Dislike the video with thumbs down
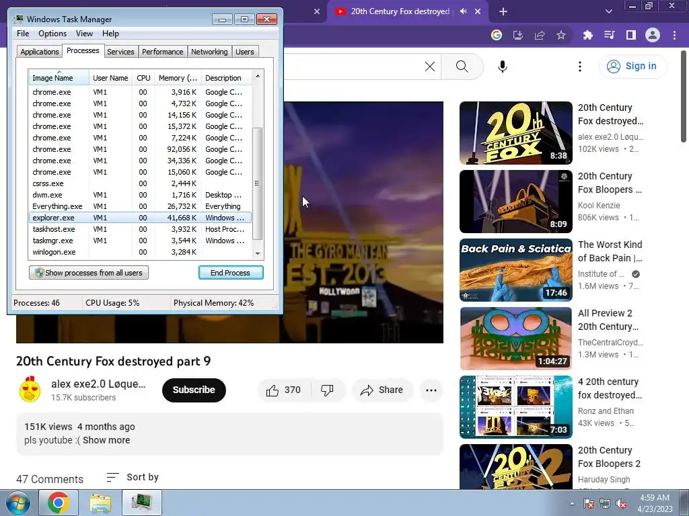The image size is (689, 516). click(328, 390)
